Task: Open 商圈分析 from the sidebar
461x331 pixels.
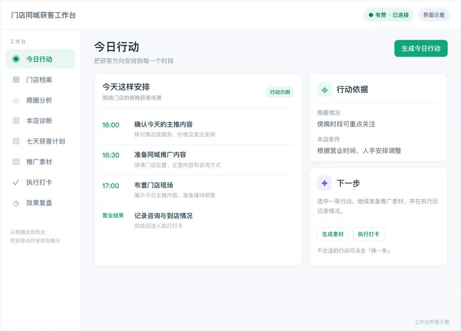Action: click(x=41, y=100)
